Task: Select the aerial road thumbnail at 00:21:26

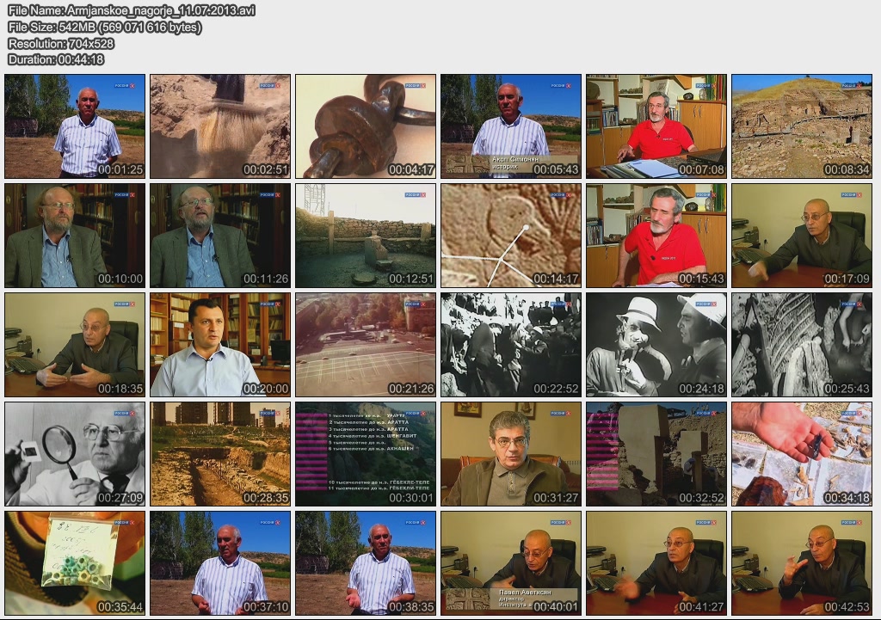Action: coord(366,344)
